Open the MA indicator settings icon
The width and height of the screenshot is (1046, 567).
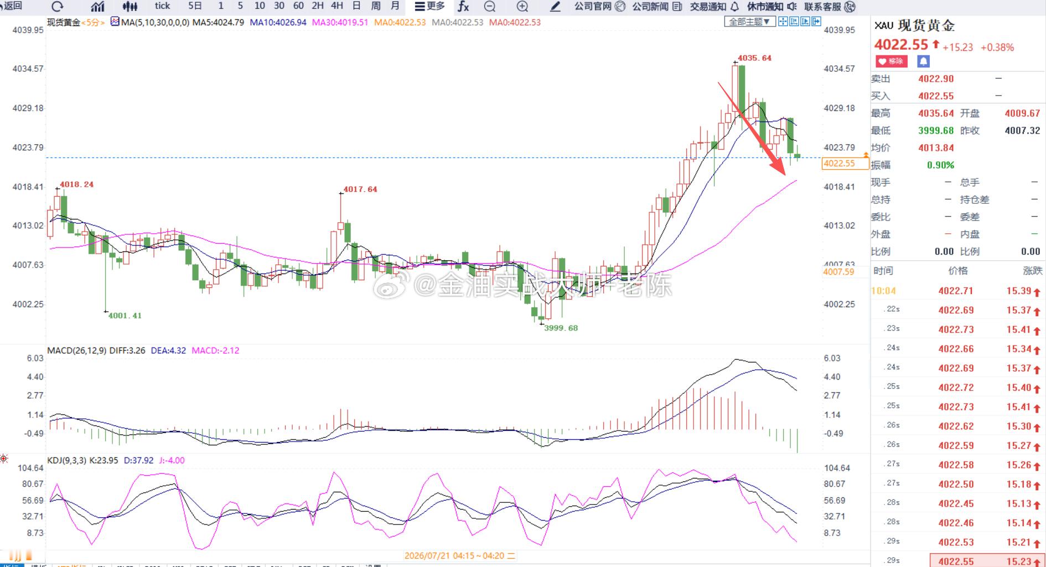pos(115,22)
